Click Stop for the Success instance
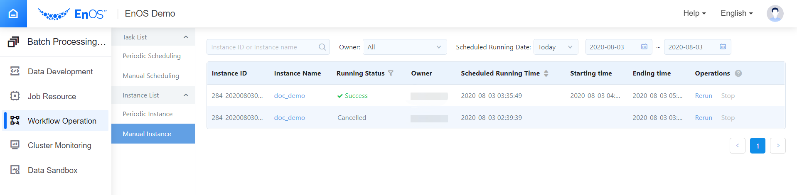Screen dimensions: 797x195 [728, 95]
